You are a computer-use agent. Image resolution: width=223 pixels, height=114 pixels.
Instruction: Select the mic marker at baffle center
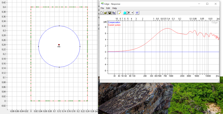coord(59,45)
